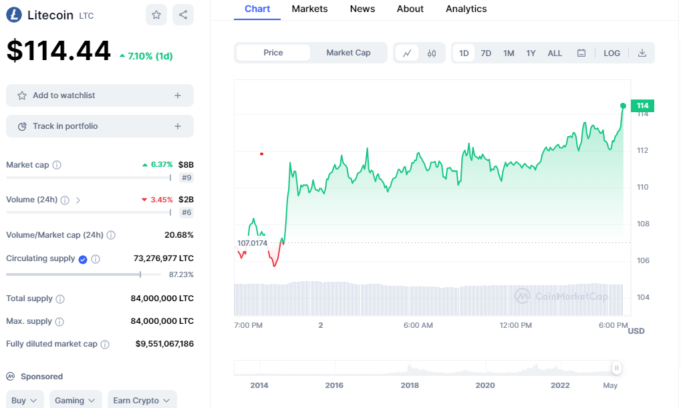Viewport: 681px width, 408px height.
Task: Click the 20.68% volume/market cap value
Action: click(179, 235)
